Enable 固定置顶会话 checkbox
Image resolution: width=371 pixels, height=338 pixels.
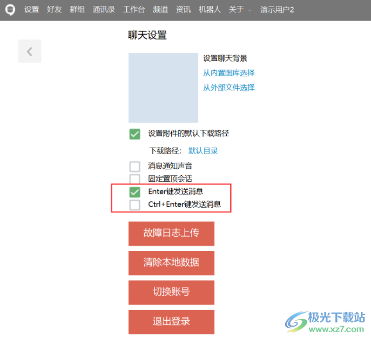tap(134, 179)
